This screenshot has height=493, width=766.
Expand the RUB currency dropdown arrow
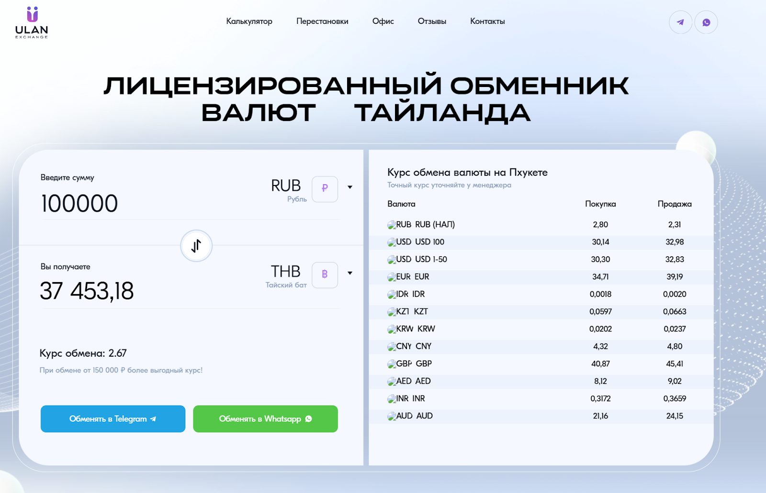[x=350, y=187]
